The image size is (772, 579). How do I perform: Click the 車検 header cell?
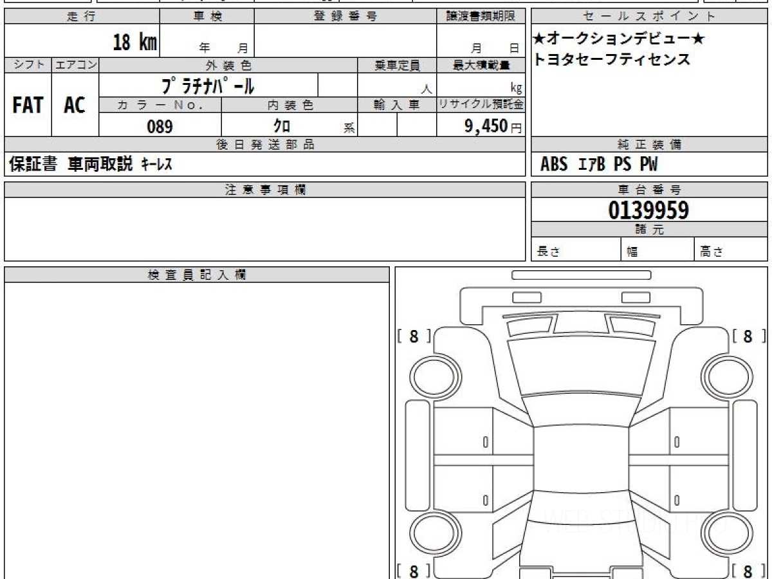pyautogui.click(x=207, y=17)
